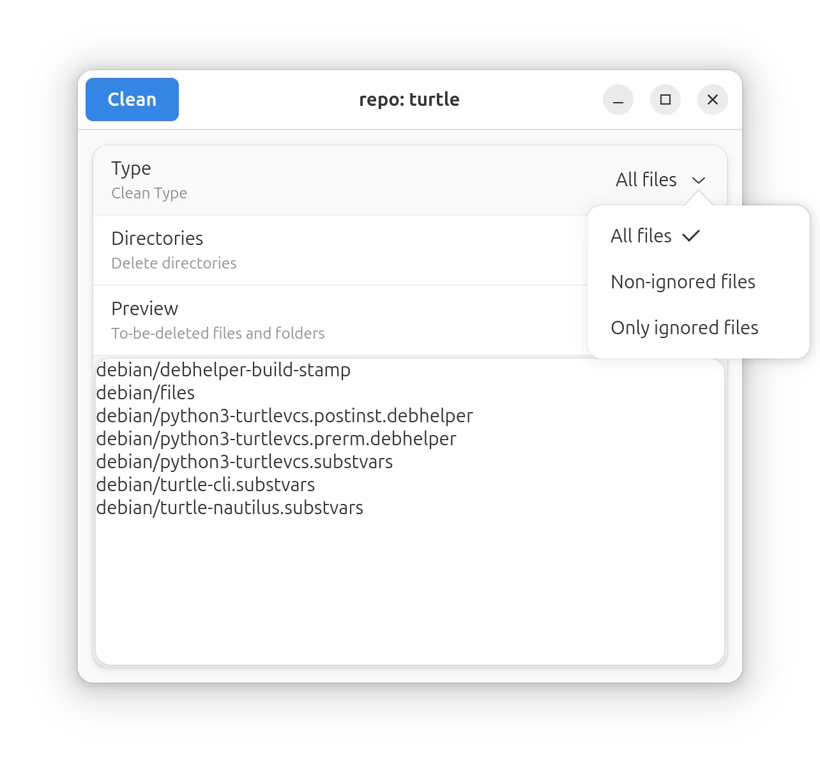Choose the checked All files option
Viewport: 820px width, 768px height.
(641, 236)
